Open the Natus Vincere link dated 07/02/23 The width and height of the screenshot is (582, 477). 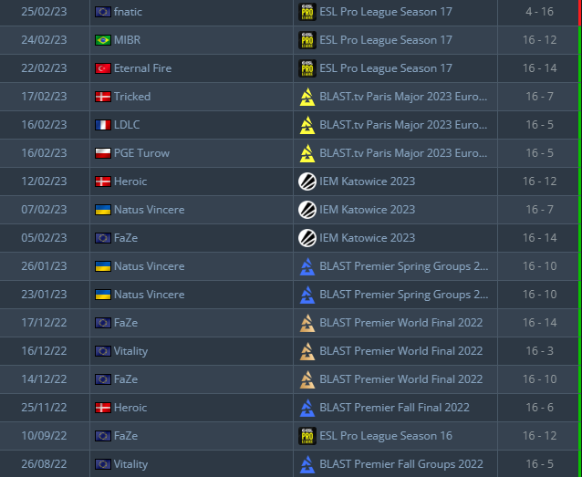(x=149, y=210)
